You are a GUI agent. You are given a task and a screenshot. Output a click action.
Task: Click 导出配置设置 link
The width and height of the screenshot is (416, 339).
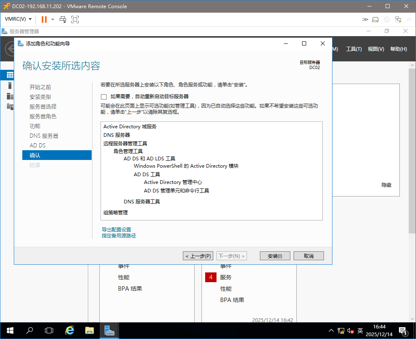116,229
